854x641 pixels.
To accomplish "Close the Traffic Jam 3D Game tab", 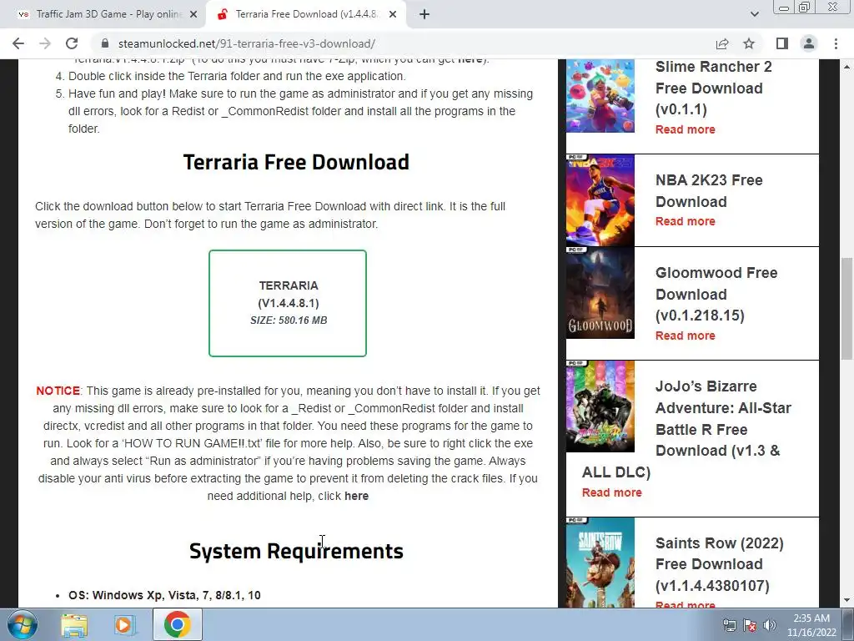I will tap(193, 14).
